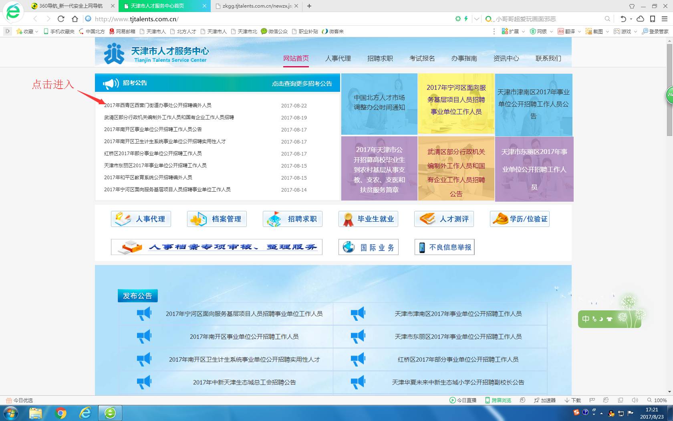This screenshot has height=421, width=673.
Task: Expand the 游戏 games dropdown
Action: (635, 31)
